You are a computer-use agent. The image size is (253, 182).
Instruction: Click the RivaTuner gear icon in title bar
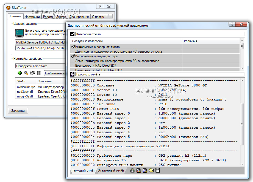tap(8, 8)
